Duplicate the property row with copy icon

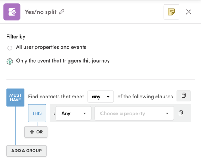181,113
